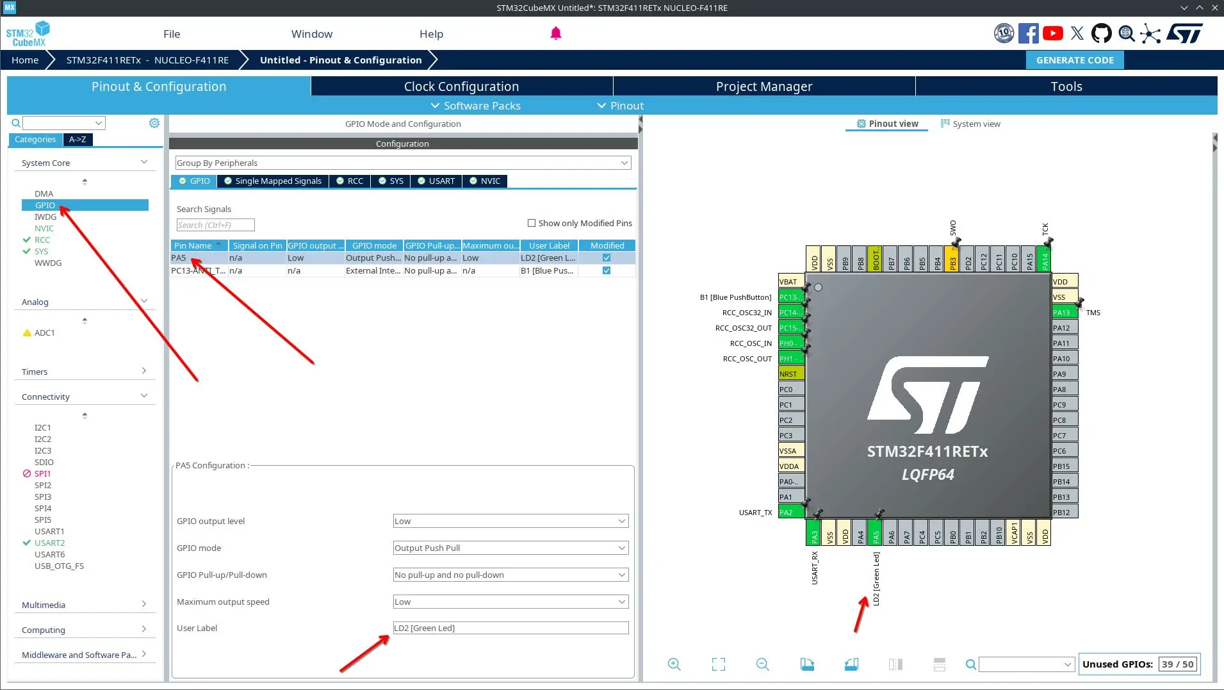Screen dimensions: 1224x690
Task: Click STM32F411RETx - NUCLEO-F411RE breadcrumb
Action: [x=147, y=60]
